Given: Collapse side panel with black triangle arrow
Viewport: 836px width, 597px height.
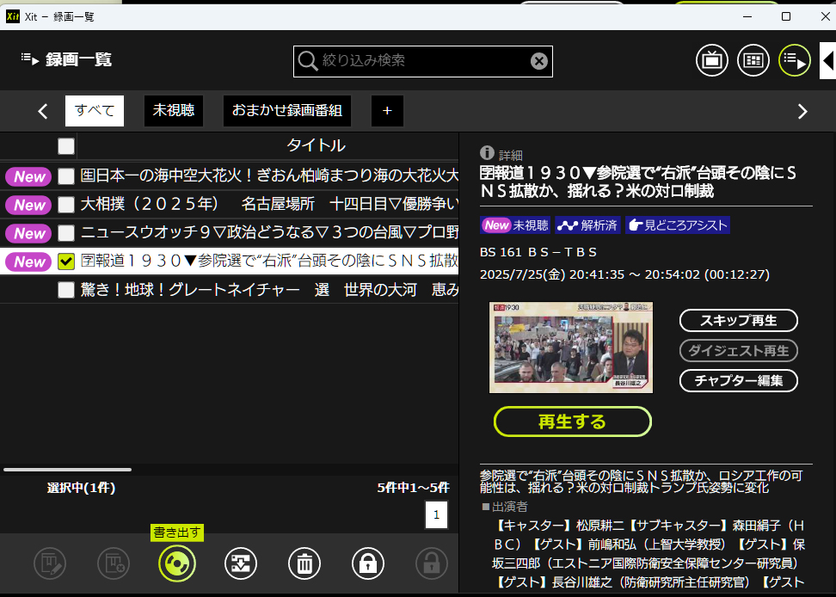Looking at the screenshot, I should tap(827, 60).
